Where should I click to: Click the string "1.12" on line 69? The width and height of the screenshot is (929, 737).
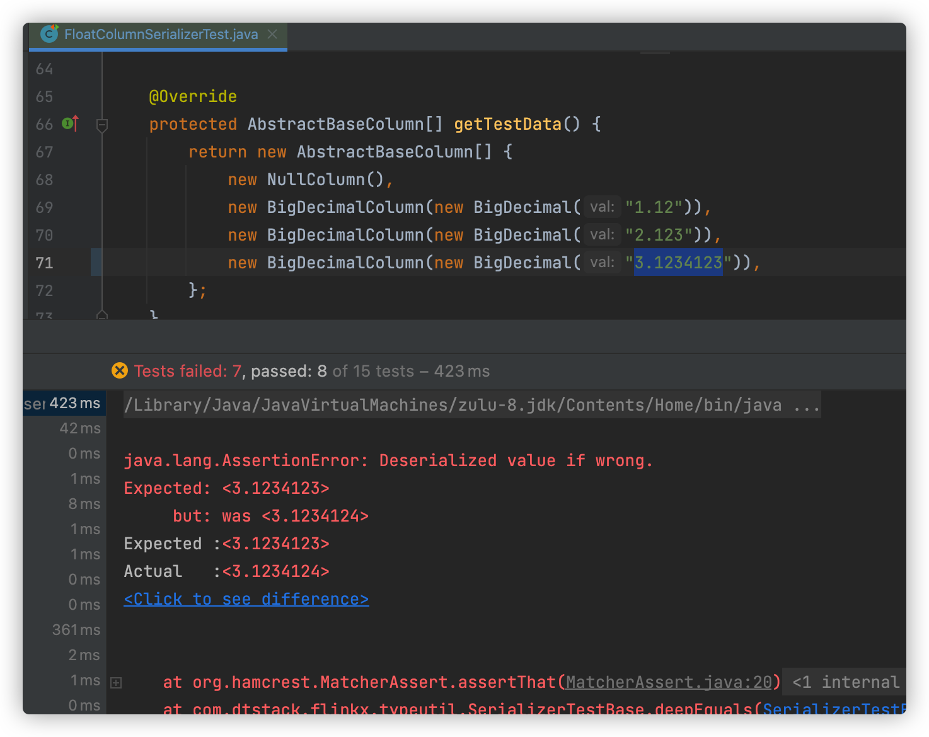click(654, 207)
